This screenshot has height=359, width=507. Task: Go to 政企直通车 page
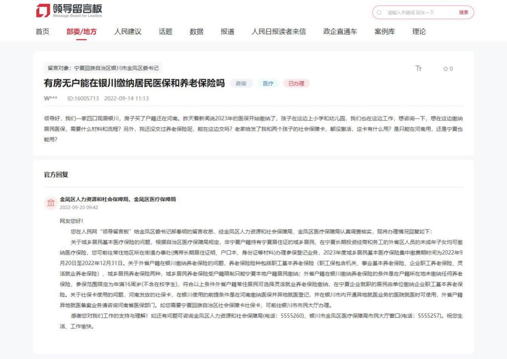340,32
